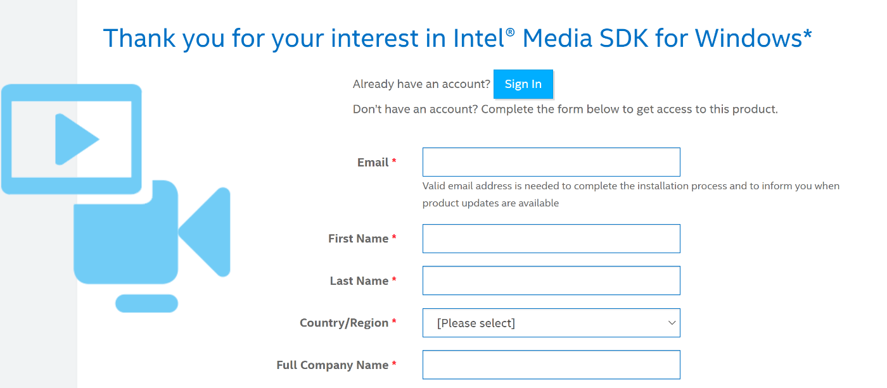This screenshot has height=388, width=887.
Task: Select the First Name text box
Action: tap(551, 239)
